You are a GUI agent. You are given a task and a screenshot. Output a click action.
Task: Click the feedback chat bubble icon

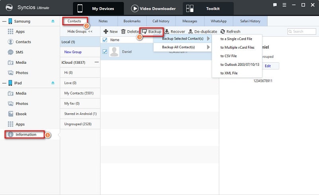coord(275,5)
